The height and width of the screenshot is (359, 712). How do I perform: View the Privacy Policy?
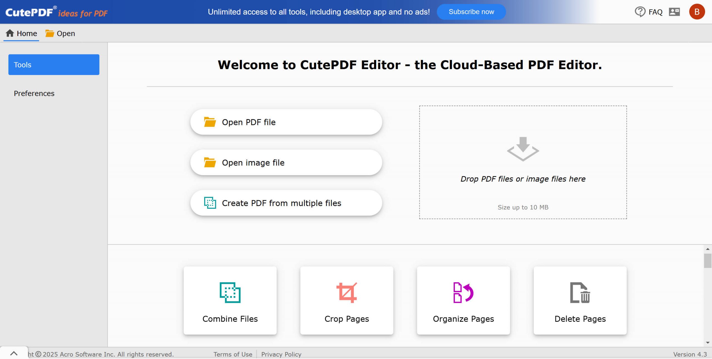coord(281,354)
